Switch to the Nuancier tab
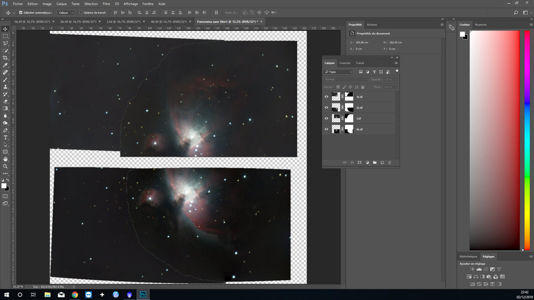The height and width of the screenshot is (300, 534). pos(481,25)
